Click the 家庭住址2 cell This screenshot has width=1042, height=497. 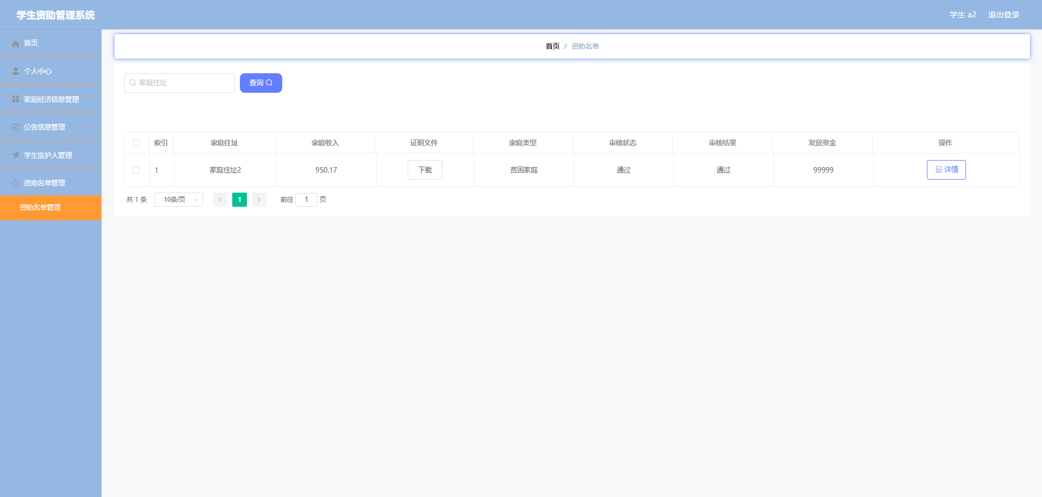pyautogui.click(x=225, y=170)
